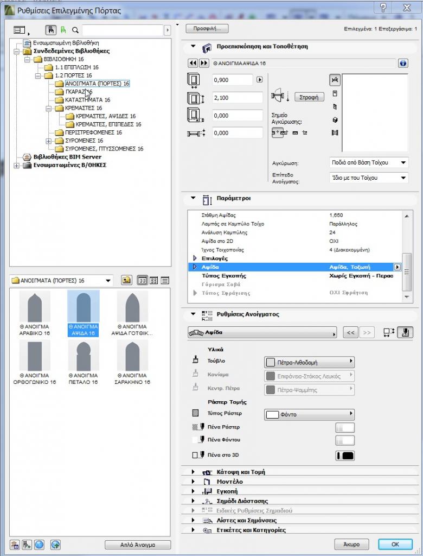
Task: Switch thumbnails to list view icon
Action: [165, 281]
